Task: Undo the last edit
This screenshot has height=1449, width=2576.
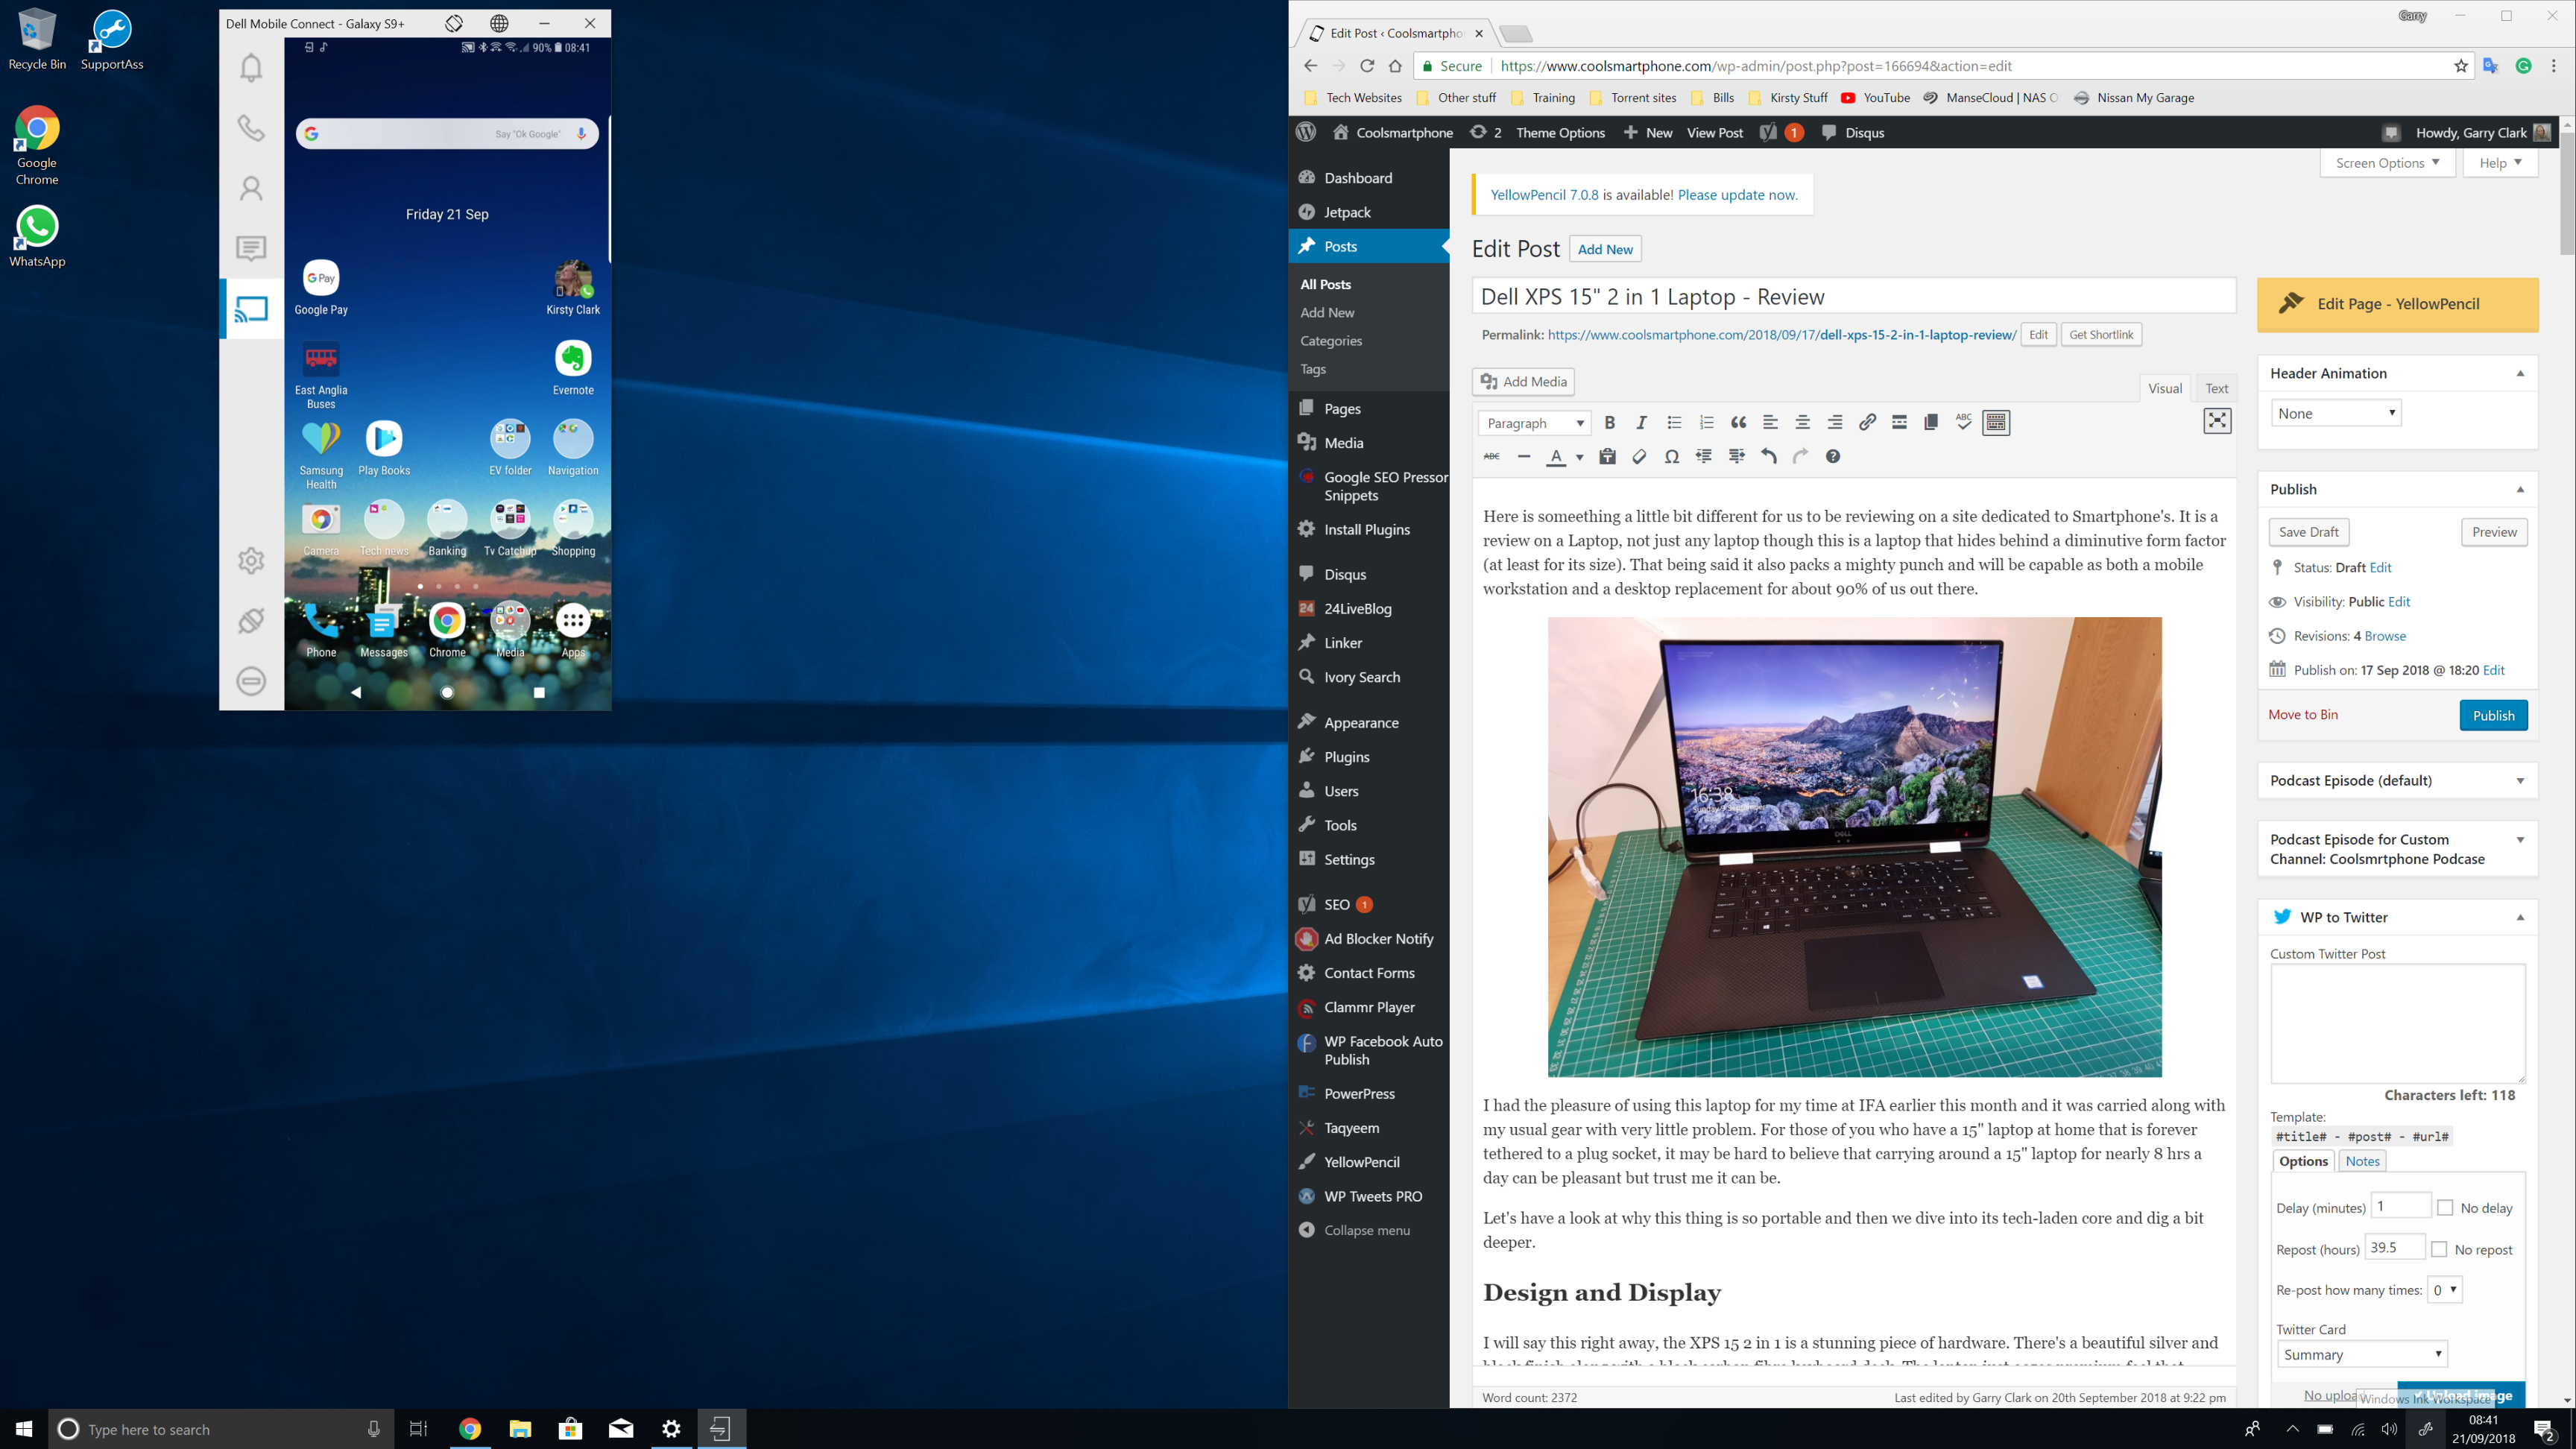Action: (x=1769, y=457)
